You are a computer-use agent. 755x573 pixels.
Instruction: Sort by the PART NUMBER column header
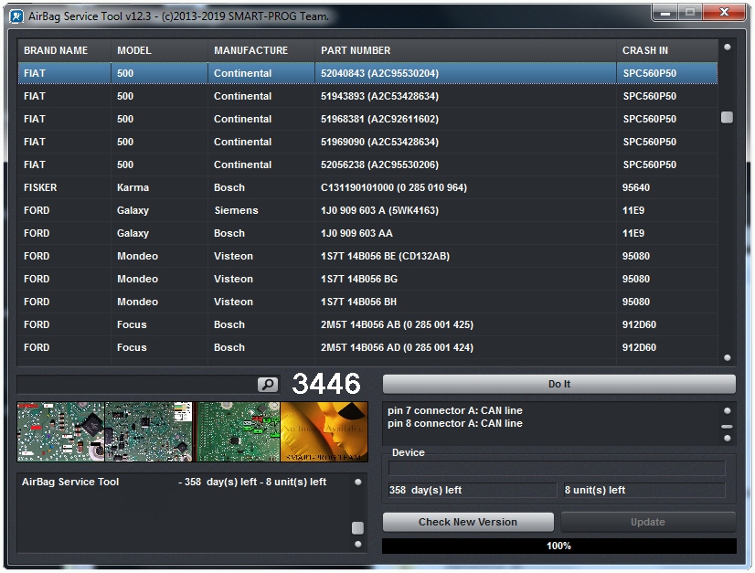[356, 50]
